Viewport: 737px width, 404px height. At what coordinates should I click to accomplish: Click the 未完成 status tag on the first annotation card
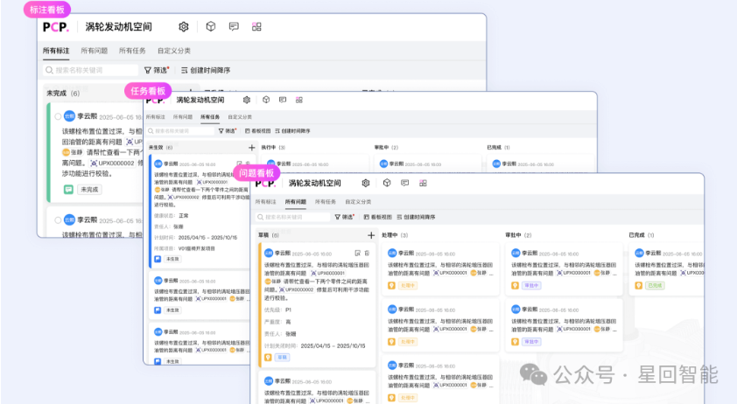(89, 189)
